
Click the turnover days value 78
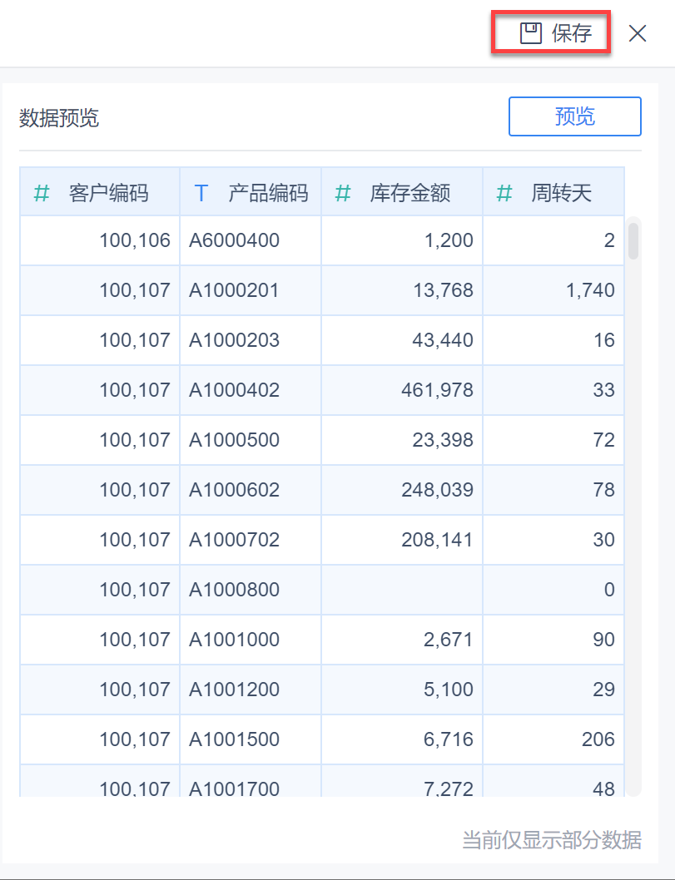click(553, 490)
